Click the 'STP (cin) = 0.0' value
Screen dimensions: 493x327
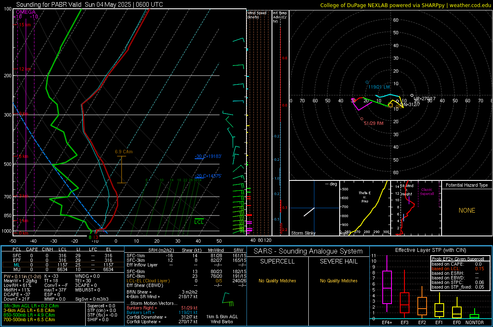click(x=102, y=310)
